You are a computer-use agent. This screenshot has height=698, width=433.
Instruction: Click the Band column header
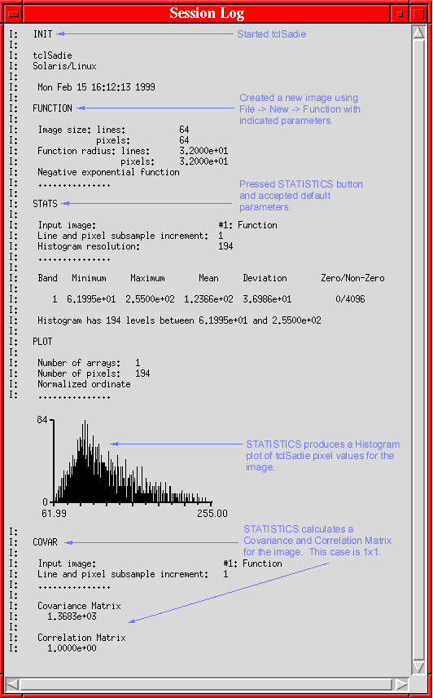47,278
